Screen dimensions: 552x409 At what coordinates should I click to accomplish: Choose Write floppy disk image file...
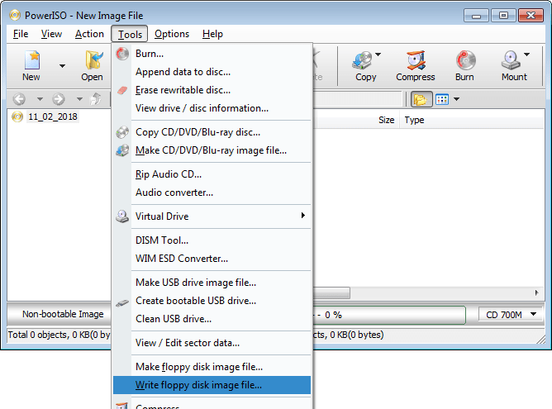212,385
